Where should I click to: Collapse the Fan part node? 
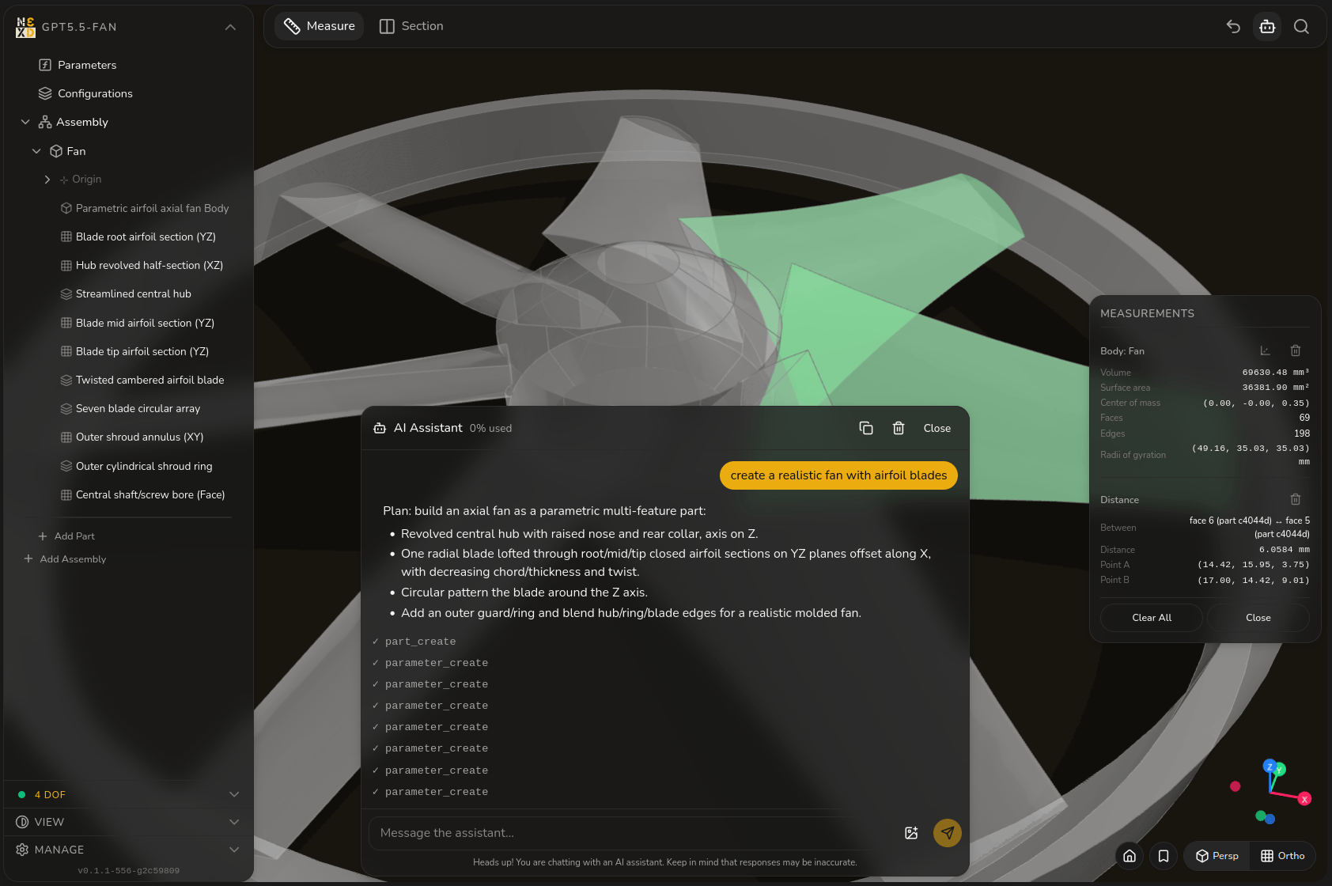(x=36, y=151)
